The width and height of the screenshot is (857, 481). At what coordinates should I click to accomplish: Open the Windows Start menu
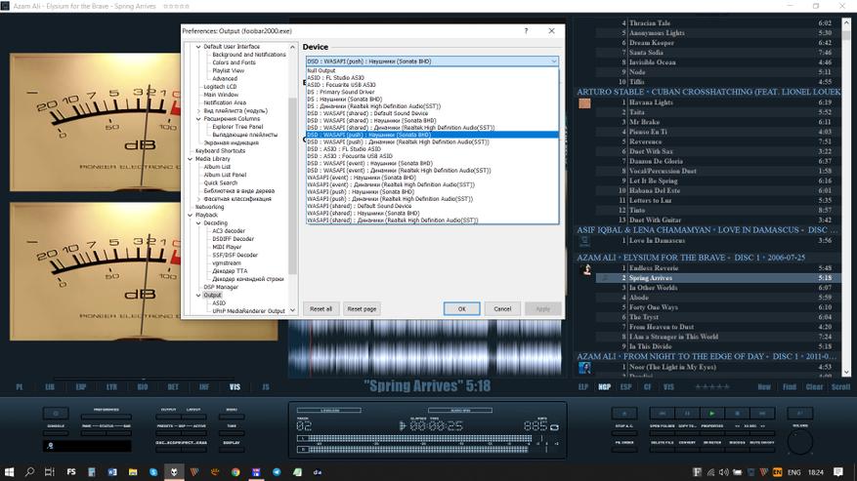click(x=10, y=471)
